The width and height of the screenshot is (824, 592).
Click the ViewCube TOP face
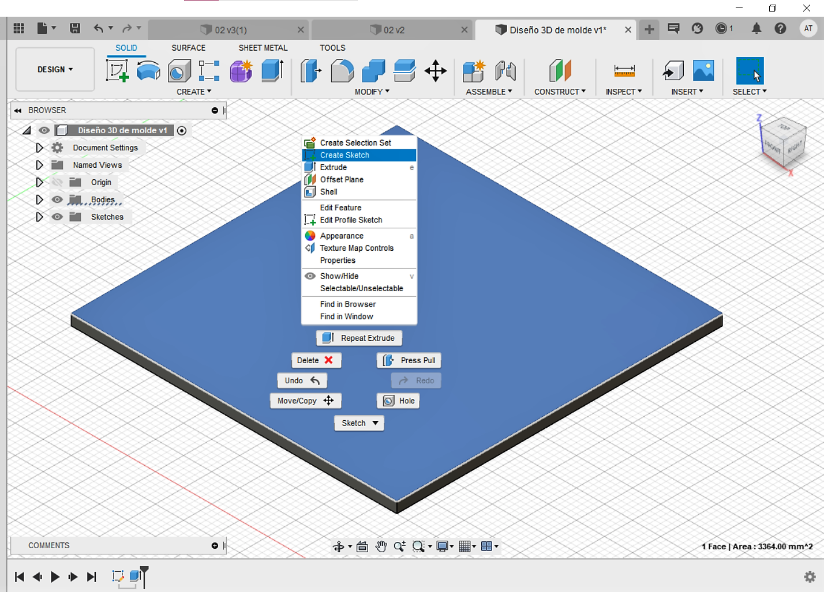784,128
